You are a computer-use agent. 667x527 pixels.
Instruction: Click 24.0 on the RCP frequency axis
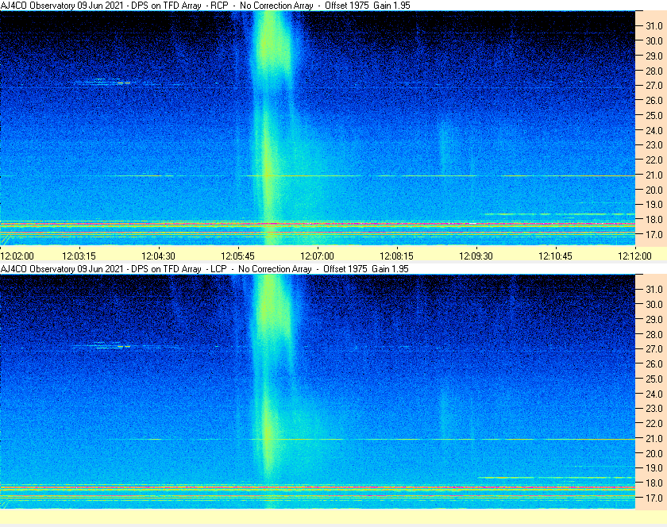click(654, 131)
